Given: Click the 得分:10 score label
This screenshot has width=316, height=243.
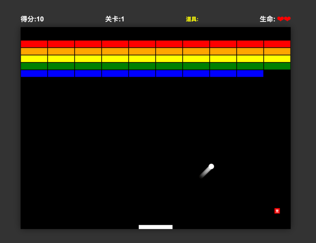Looking at the screenshot, I should (x=32, y=19).
